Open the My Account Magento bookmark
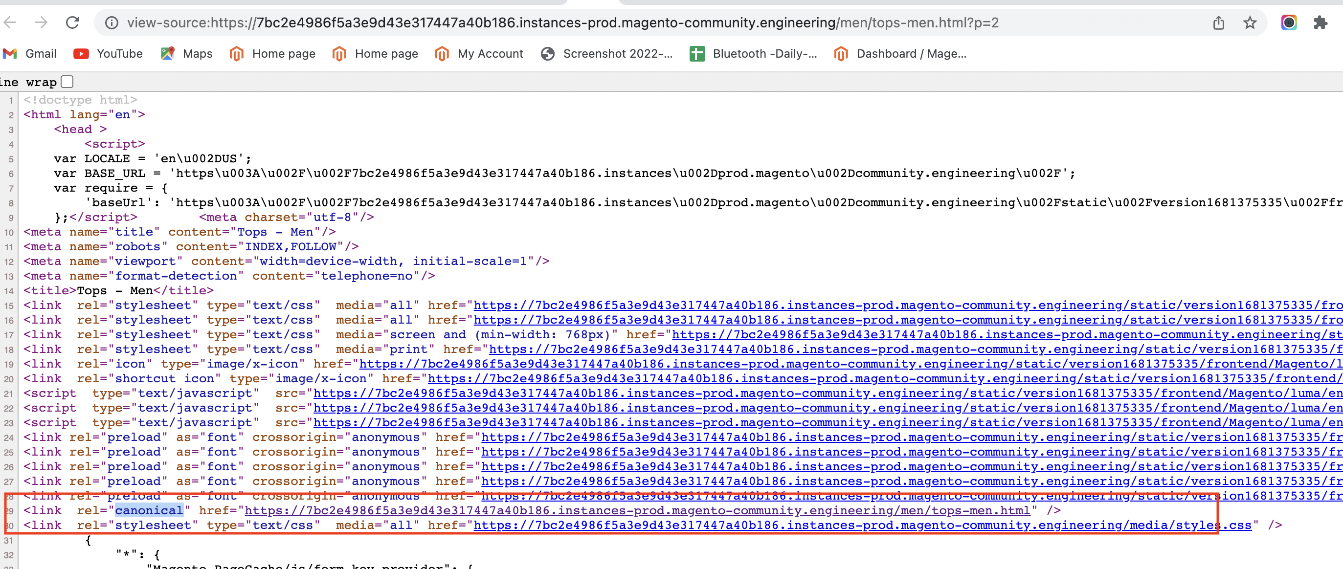Image resolution: width=1343 pixels, height=569 pixels. [479, 53]
